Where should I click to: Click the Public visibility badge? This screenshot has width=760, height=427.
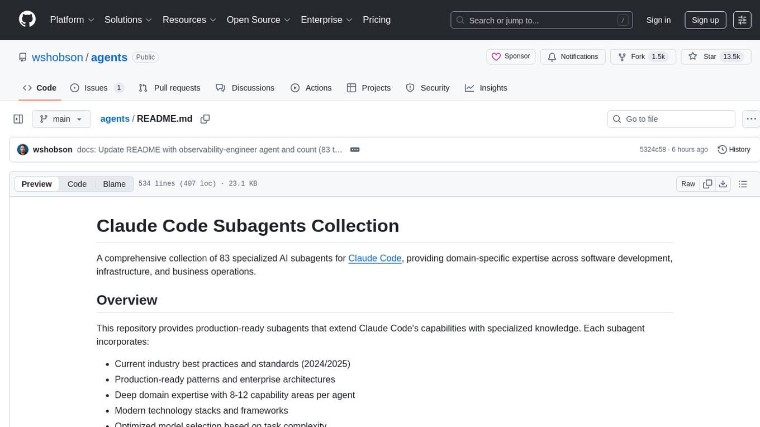click(x=145, y=57)
